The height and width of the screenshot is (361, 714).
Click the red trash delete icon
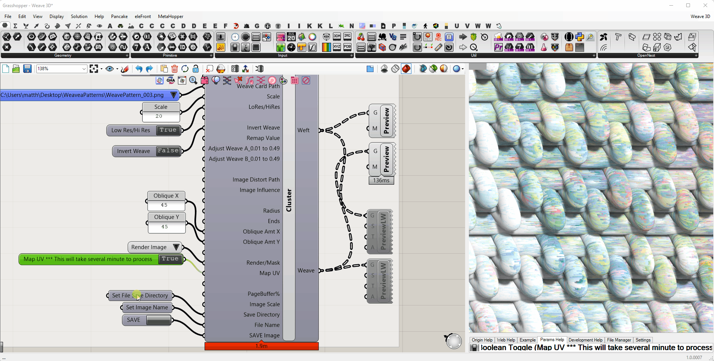[174, 69]
